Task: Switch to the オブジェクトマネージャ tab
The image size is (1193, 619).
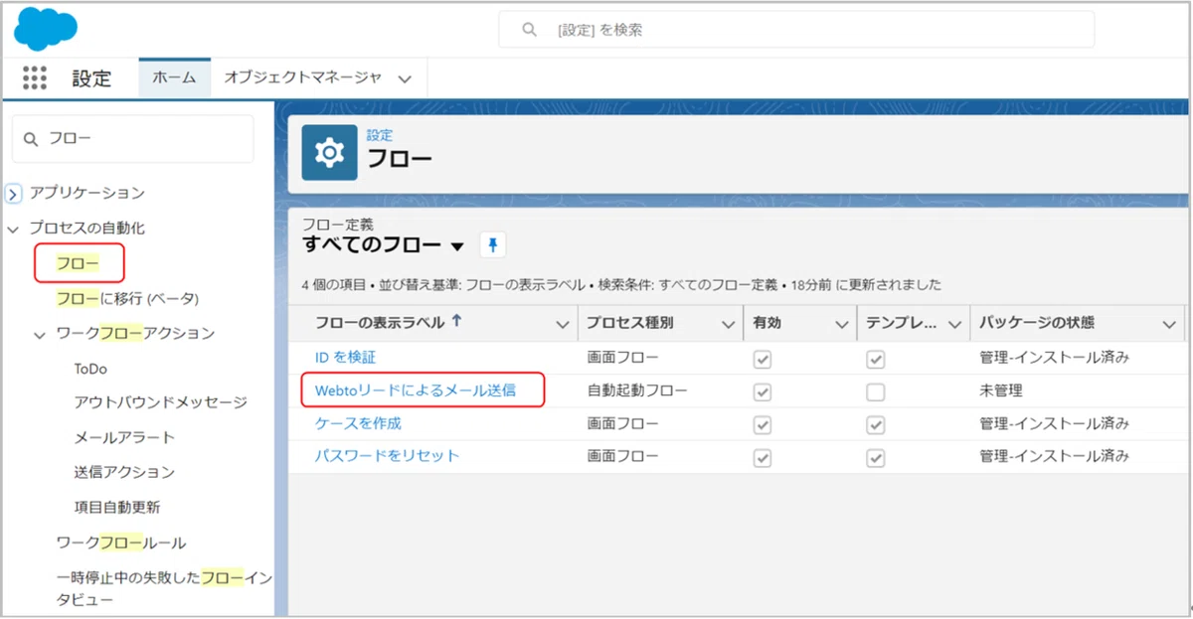Action: pyautogui.click(x=302, y=77)
